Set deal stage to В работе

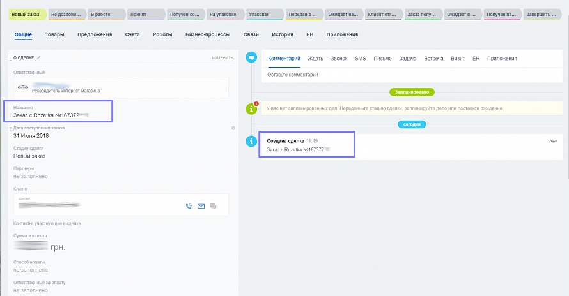click(x=104, y=13)
